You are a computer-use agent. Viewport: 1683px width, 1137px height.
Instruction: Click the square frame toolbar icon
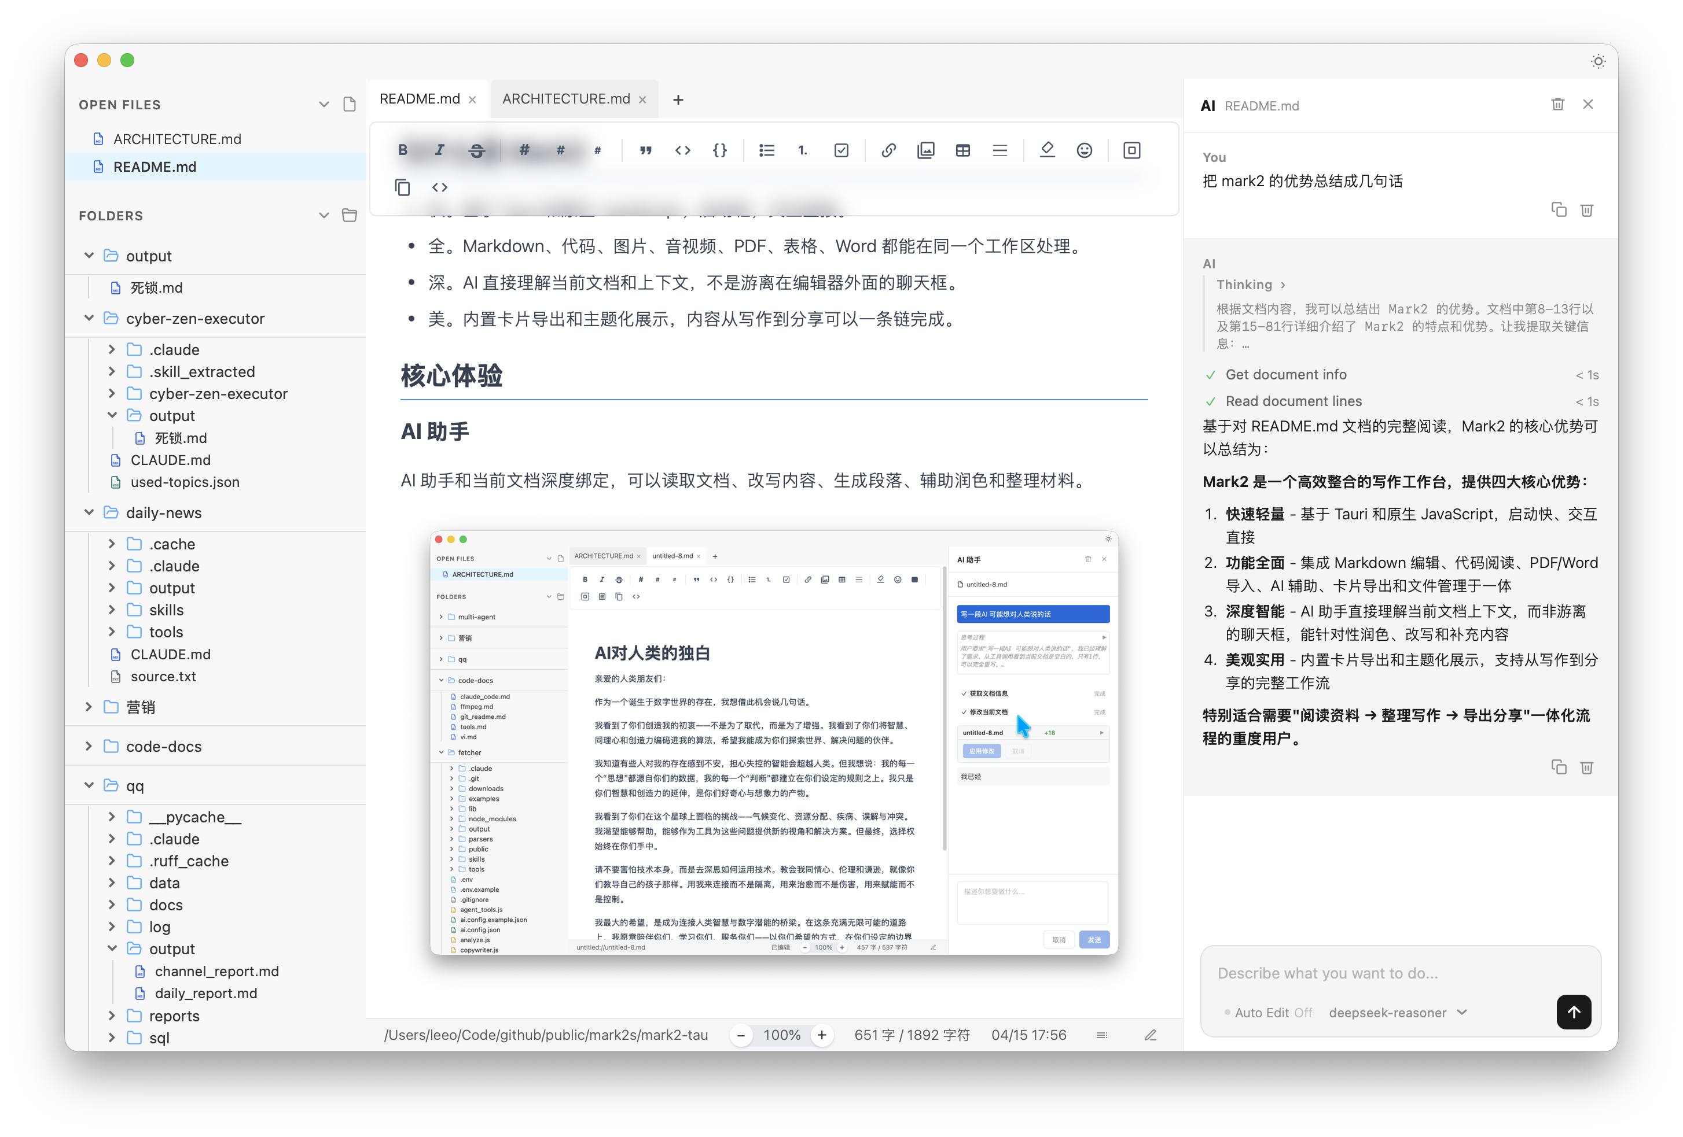tap(1131, 150)
